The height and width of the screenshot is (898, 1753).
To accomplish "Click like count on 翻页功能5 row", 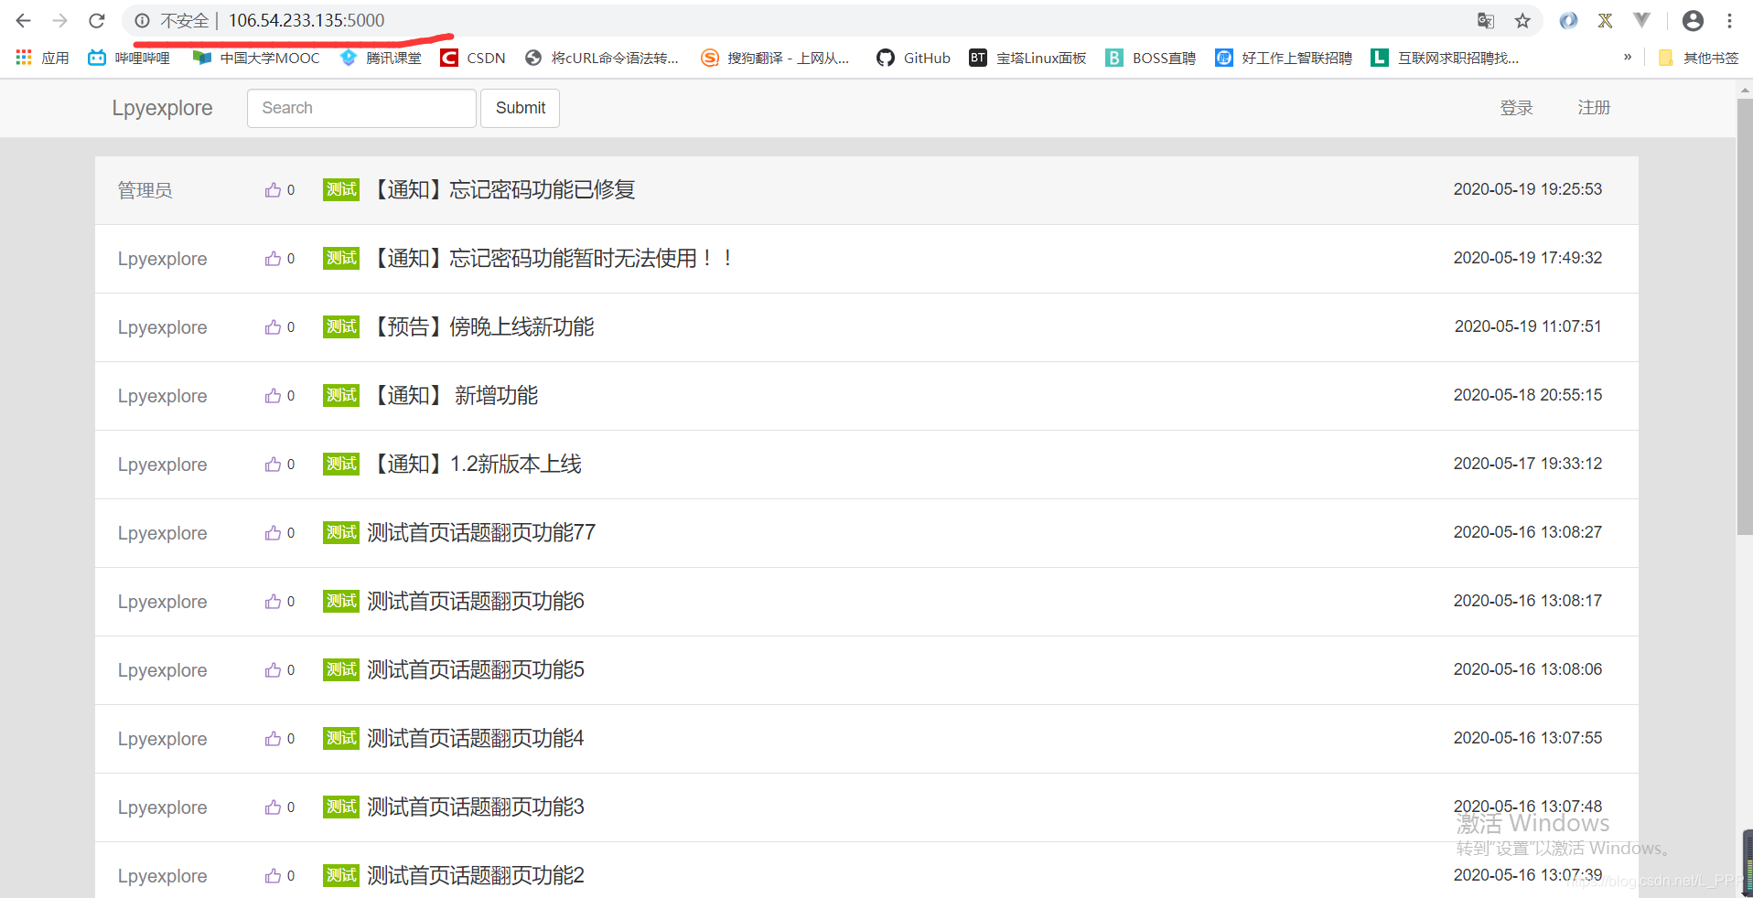I will click(x=291, y=670).
